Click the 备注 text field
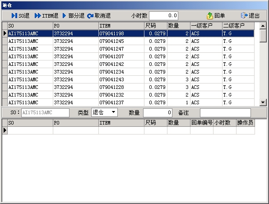 [x=225, y=113]
